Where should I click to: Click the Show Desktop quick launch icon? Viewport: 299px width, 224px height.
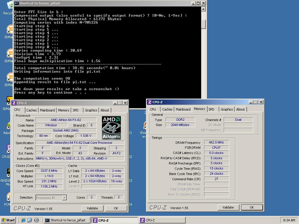(30, 220)
